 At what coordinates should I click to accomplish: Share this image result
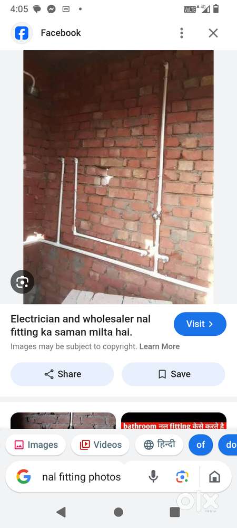click(x=62, y=374)
